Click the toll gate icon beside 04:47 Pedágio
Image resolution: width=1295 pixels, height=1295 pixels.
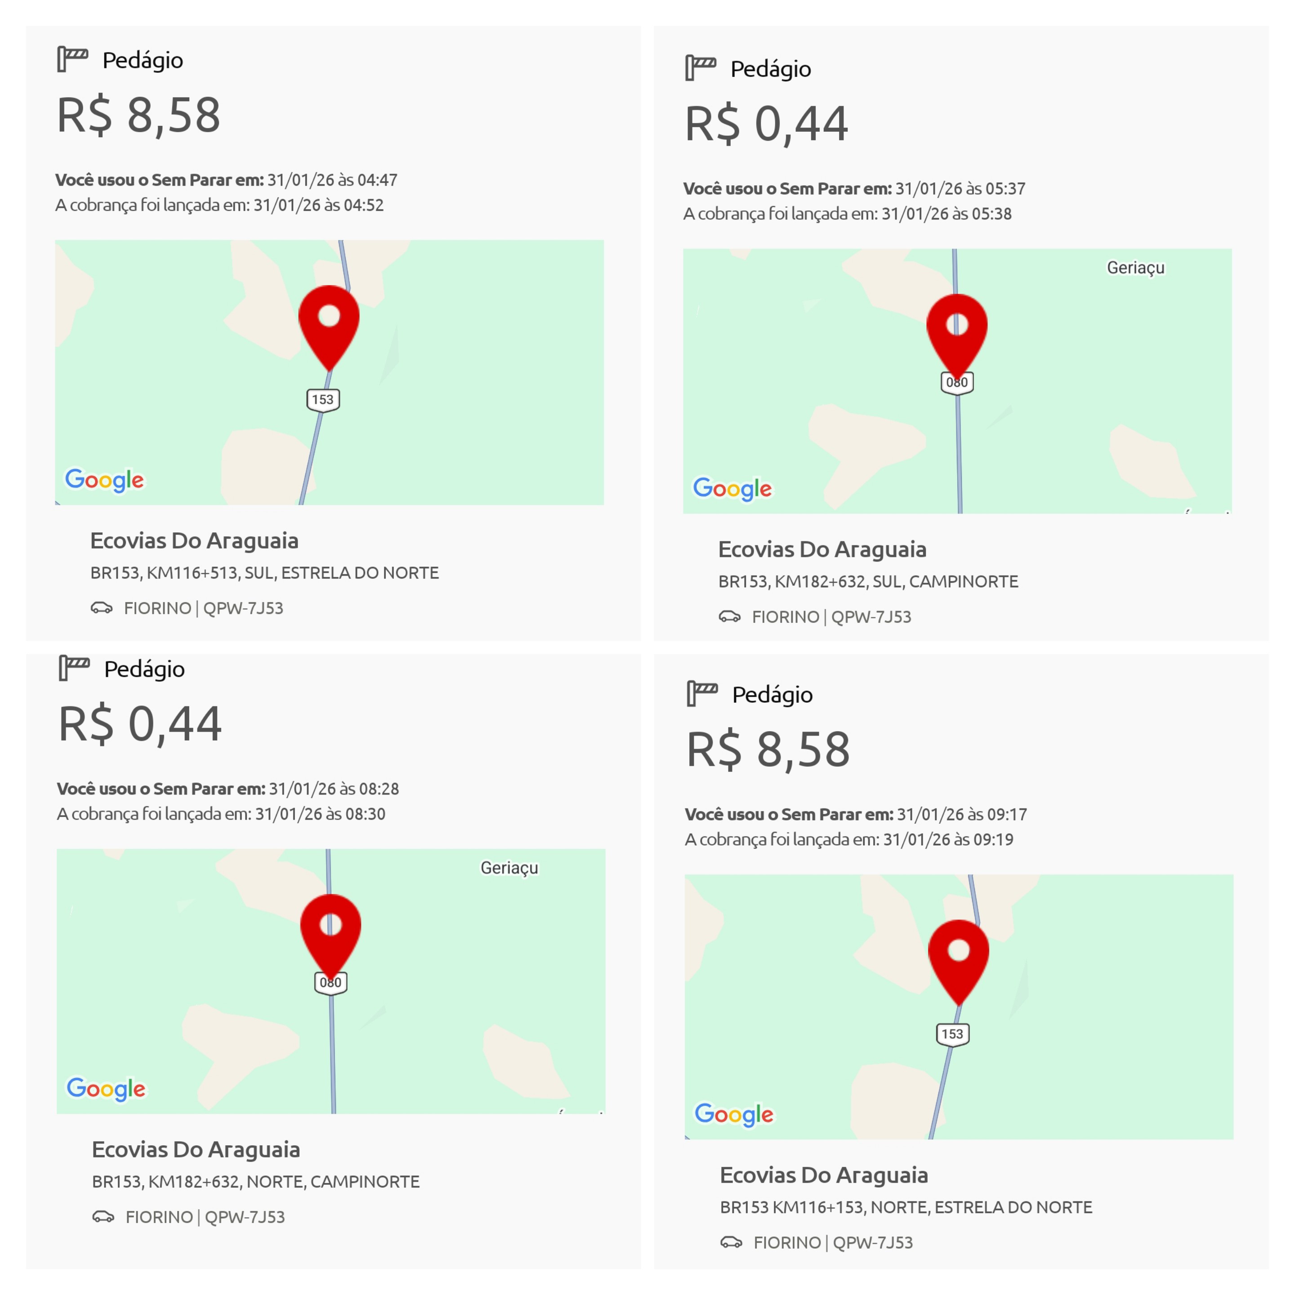pyautogui.click(x=72, y=59)
